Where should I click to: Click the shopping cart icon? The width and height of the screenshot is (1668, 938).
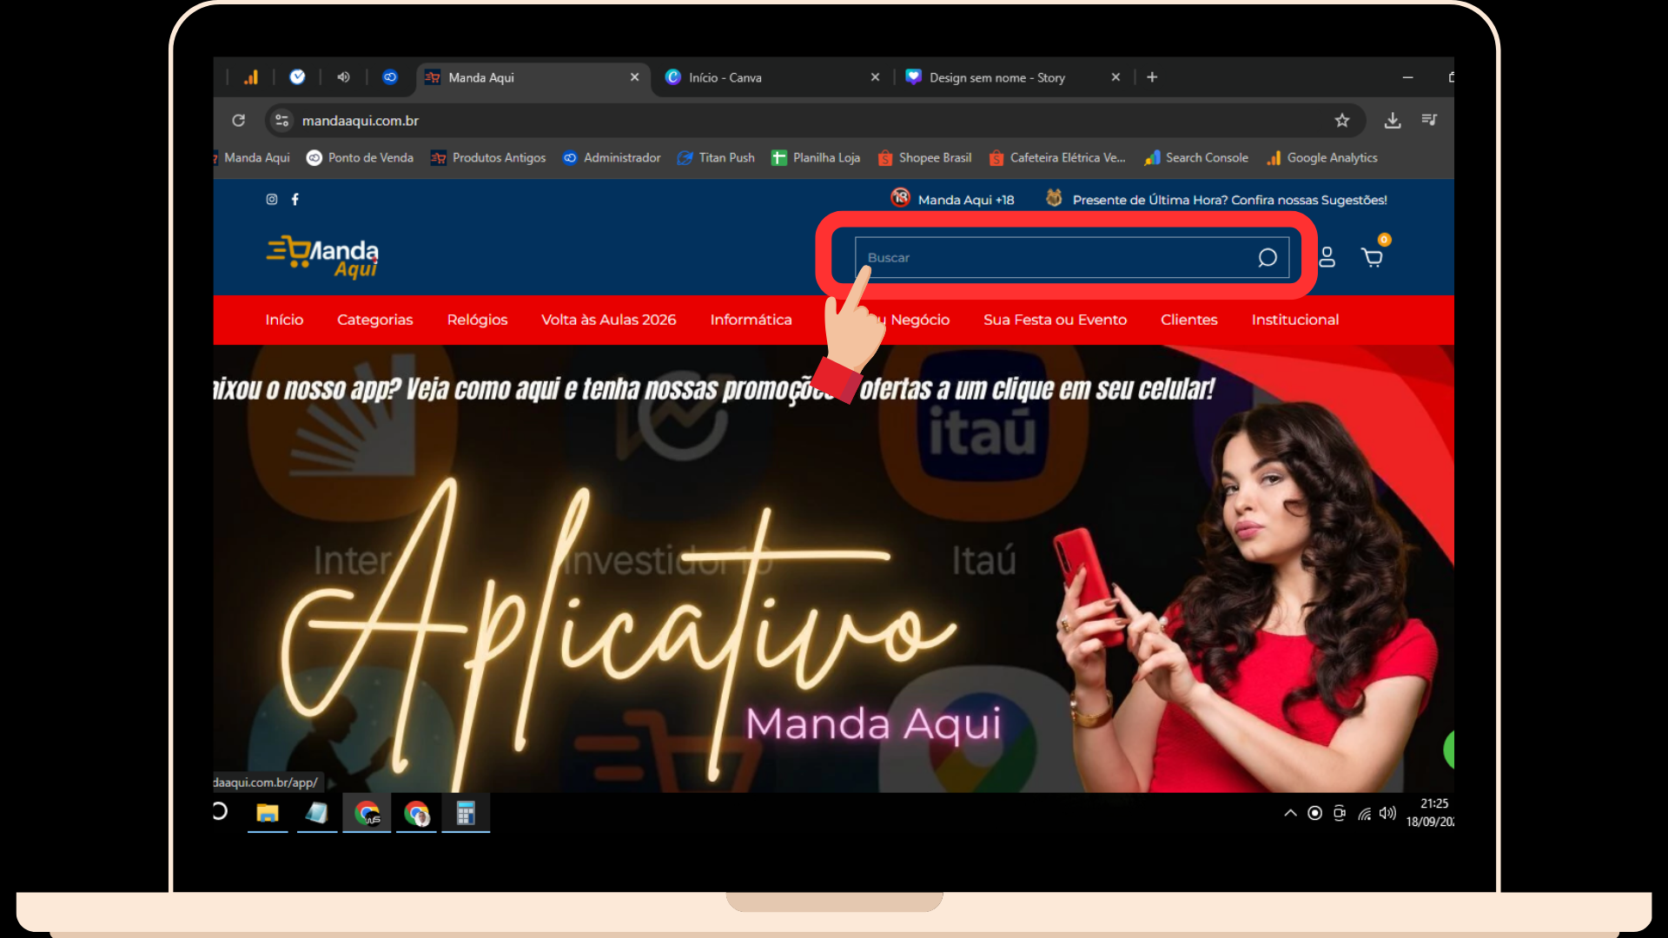[x=1372, y=257]
